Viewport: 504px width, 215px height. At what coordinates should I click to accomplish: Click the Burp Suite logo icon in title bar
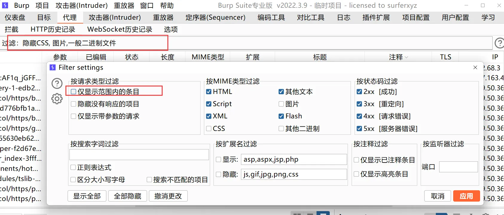click(5, 5)
